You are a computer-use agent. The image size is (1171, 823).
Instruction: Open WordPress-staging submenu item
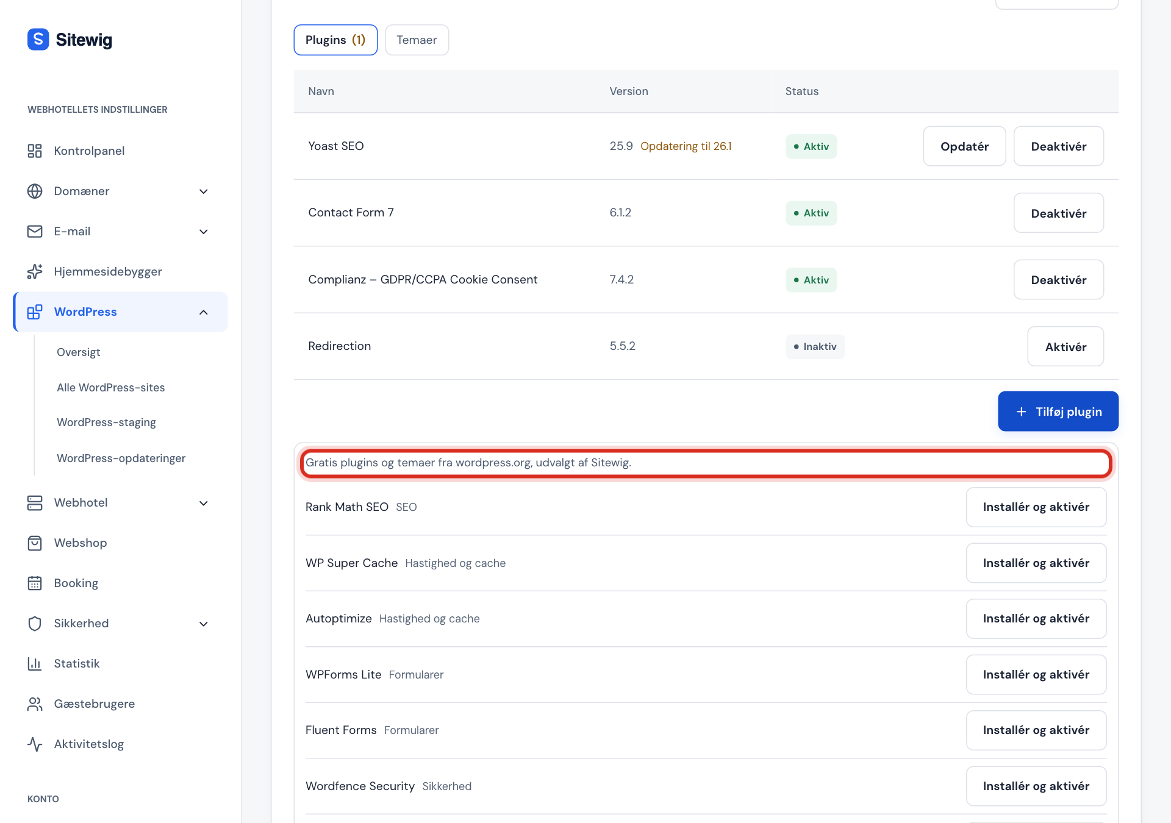coord(106,422)
